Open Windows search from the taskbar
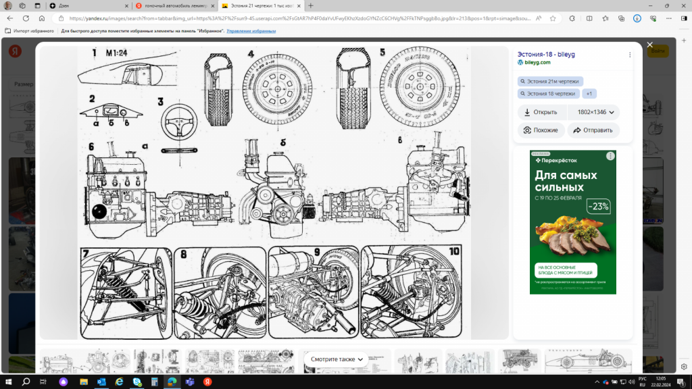This screenshot has height=389, width=692. point(26,382)
